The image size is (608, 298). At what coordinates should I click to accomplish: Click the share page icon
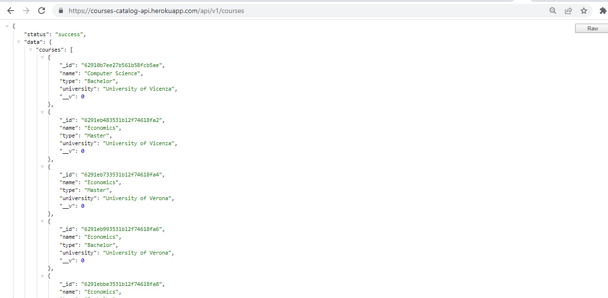[568, 11]
